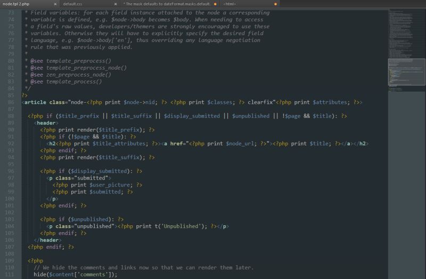Viewport: 426px width, 279px height.
Task: Click hide($content['comments']) statement
Action: [75, 274]
